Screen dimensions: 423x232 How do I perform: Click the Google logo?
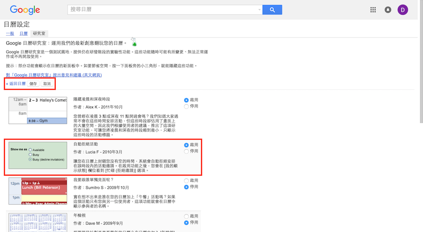[x=25, y=10]
